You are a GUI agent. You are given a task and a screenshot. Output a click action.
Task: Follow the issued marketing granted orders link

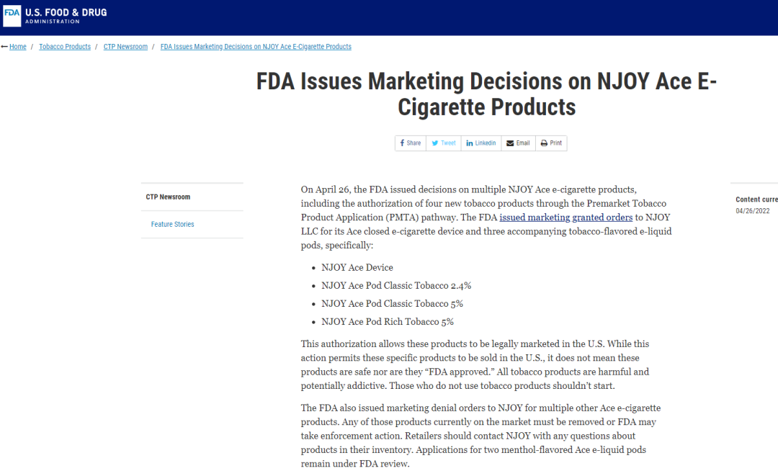tap(566, 217)
